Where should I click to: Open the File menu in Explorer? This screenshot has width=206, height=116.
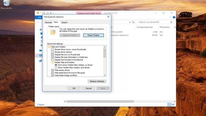point(39,17)
